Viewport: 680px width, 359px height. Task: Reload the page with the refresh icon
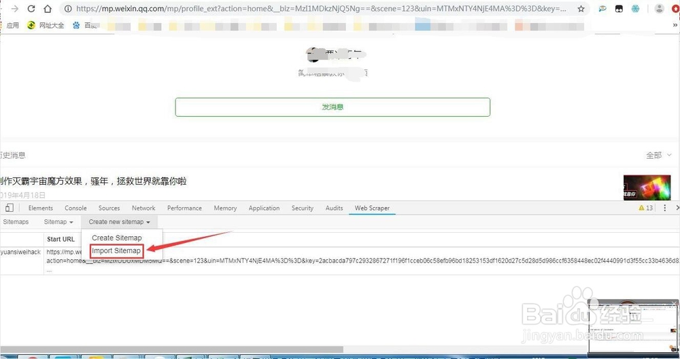[x=31, y=9]
